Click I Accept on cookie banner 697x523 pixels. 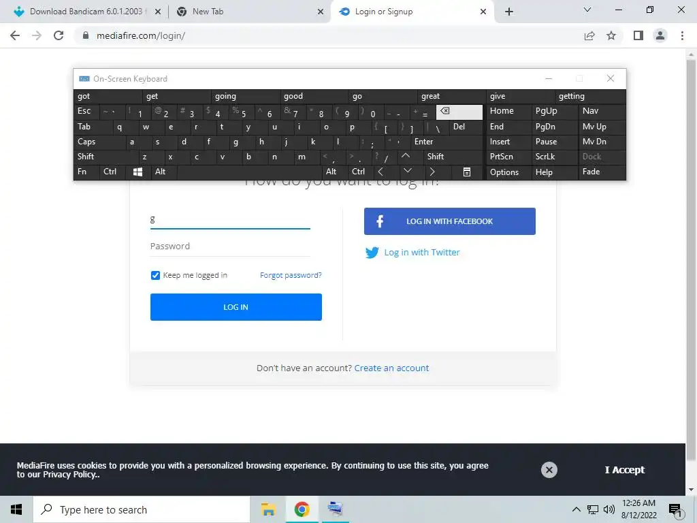coord(625,470)
